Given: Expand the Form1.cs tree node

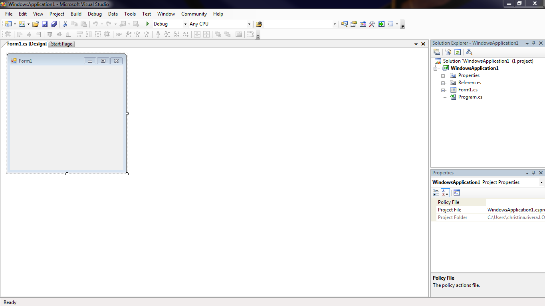Looking at the screenshot, I should pyautogui.click(x=443, y=90).
